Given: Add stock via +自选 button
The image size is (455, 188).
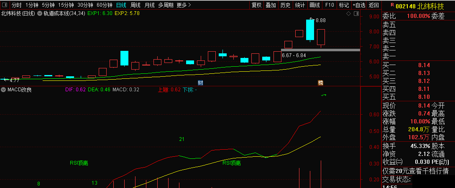Looking at the screenshot, I should [x=359, y=5].
